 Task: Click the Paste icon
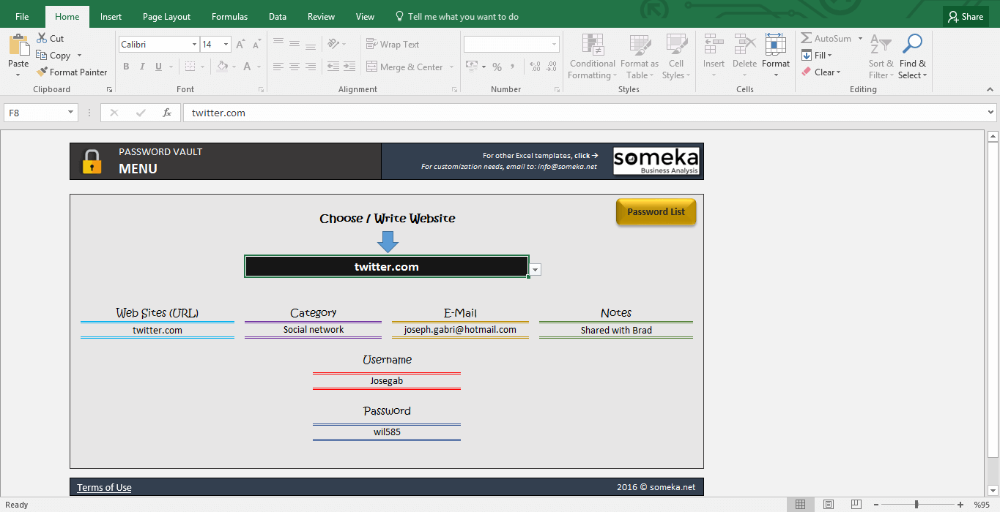point(18,45)
